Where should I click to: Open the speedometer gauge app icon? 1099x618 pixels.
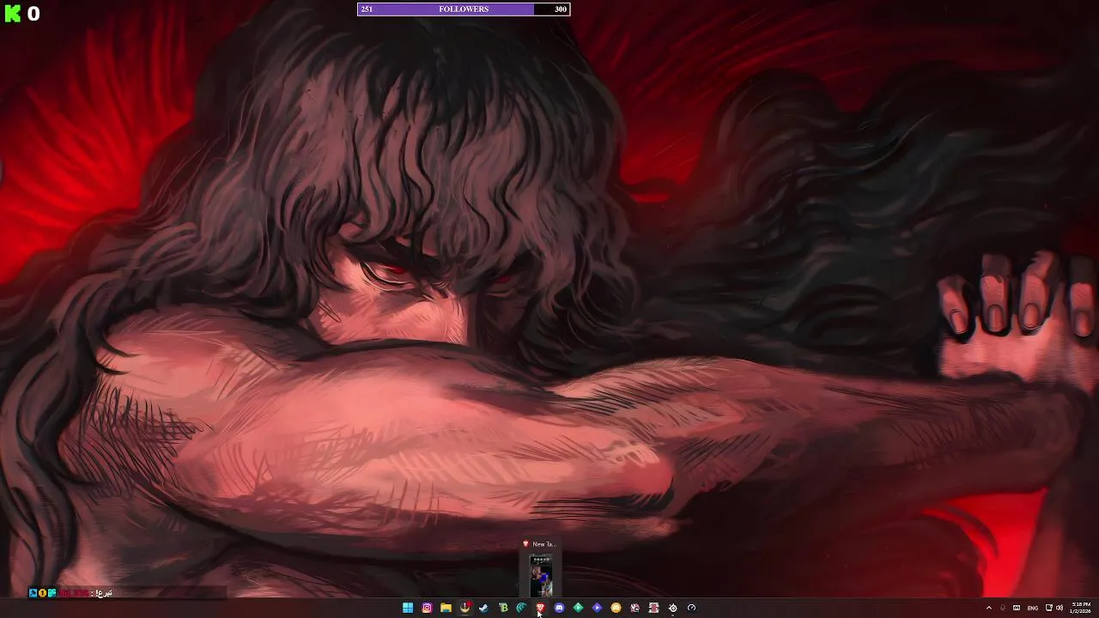691,608
